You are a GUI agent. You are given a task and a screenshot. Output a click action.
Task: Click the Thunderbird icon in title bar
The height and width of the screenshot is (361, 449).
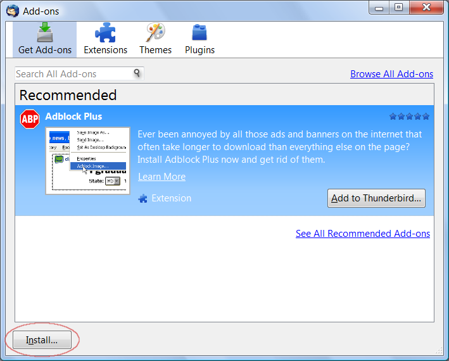13,11
